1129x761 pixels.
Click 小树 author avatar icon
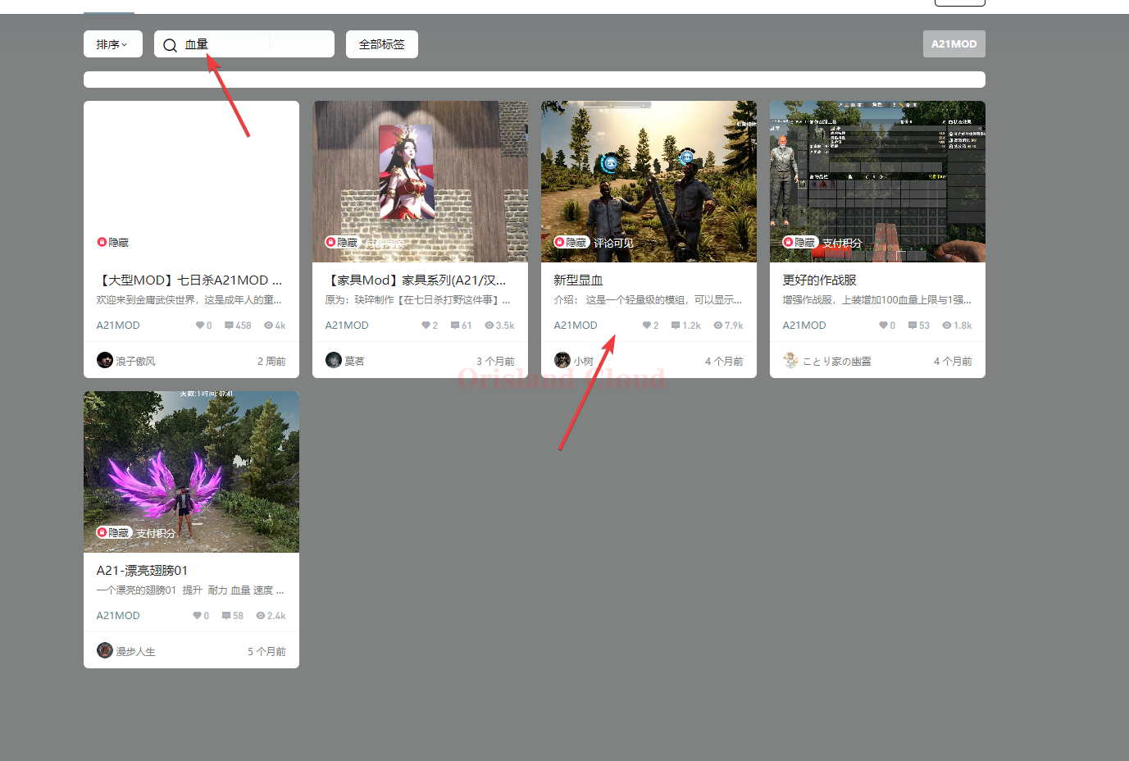(562, 360)
